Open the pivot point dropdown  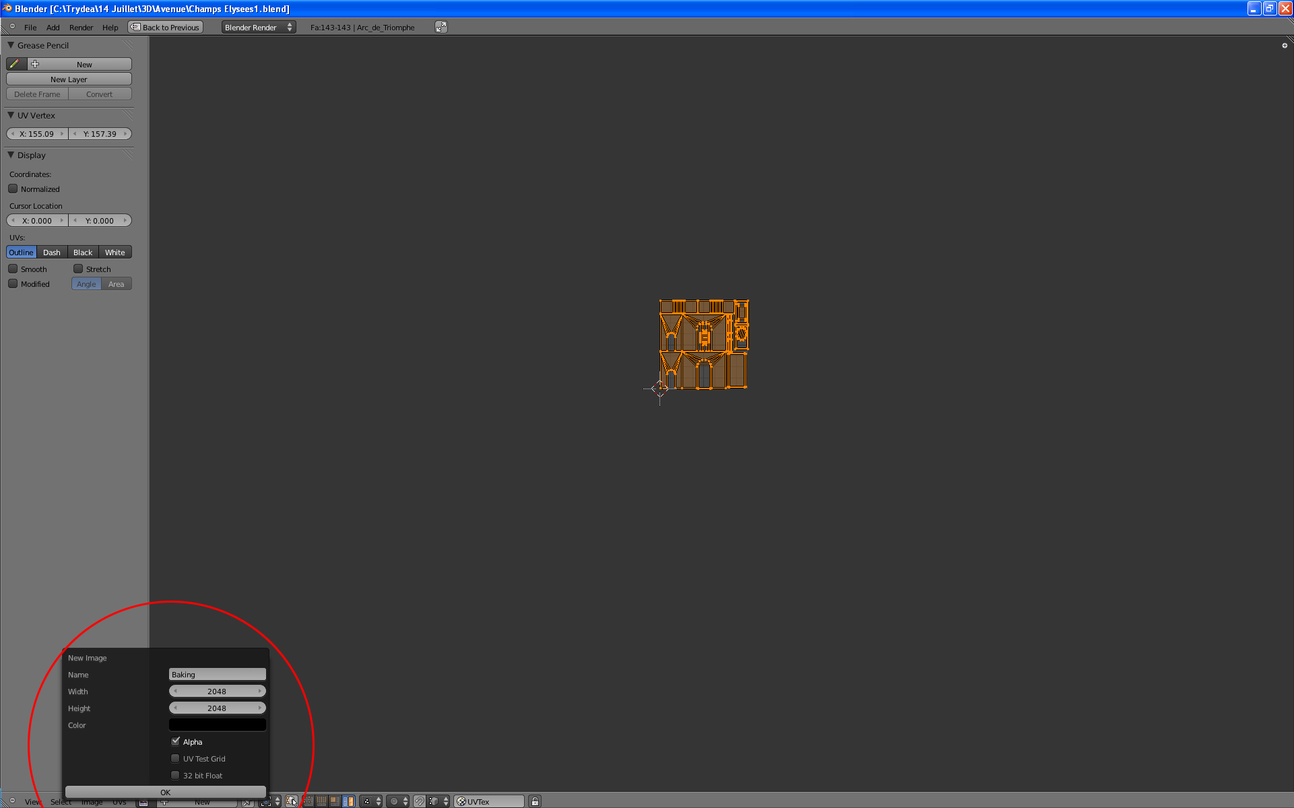tap(270, 801)
